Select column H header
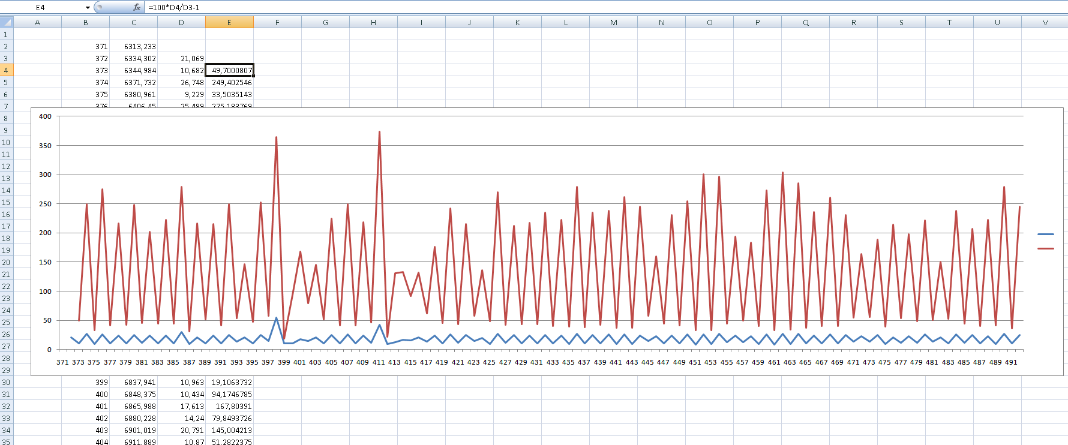The height and width of the screenshot is (445, 1068). [x=373, y=22]
